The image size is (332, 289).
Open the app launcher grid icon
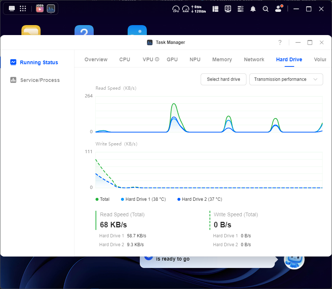(23, 8)
